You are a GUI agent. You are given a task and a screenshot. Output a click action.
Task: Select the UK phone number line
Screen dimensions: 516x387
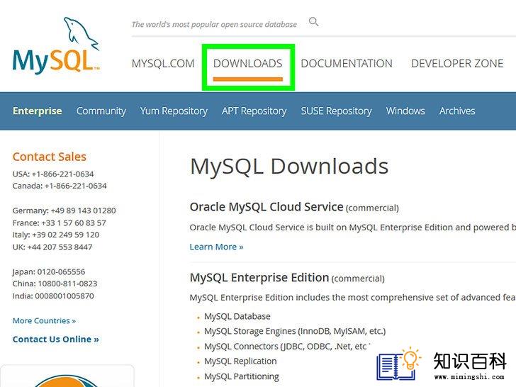pos(52,247)
